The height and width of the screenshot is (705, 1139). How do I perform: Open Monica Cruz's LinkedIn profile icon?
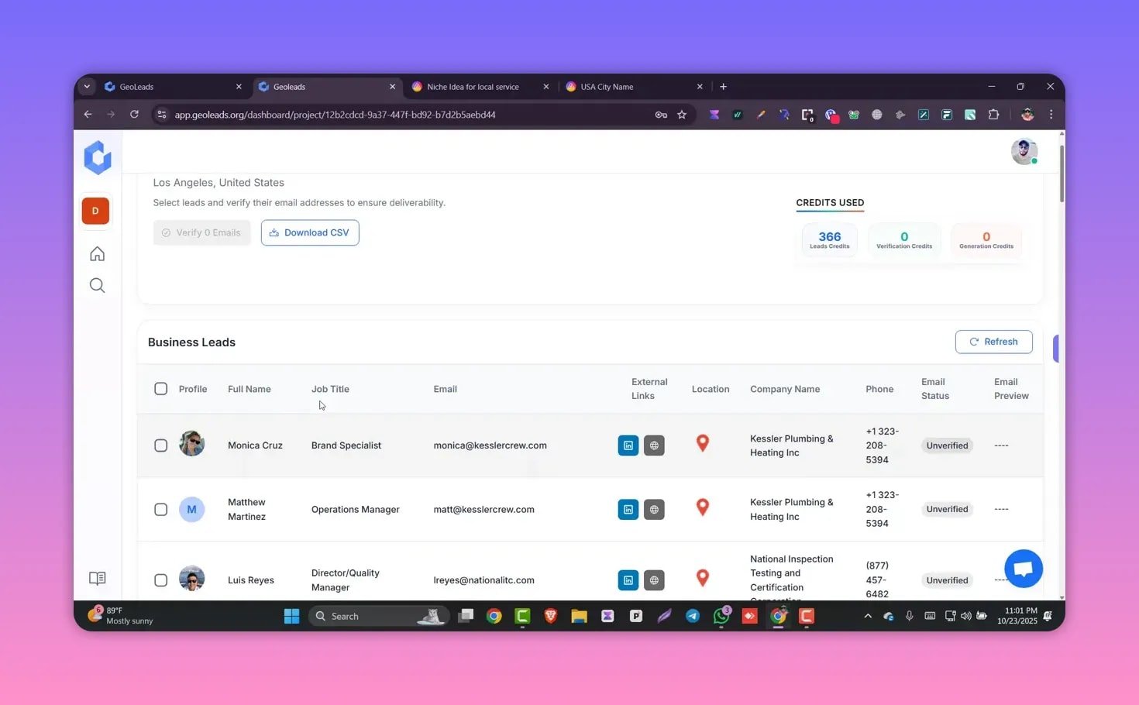pyautogui.click(x=628, y=445)
